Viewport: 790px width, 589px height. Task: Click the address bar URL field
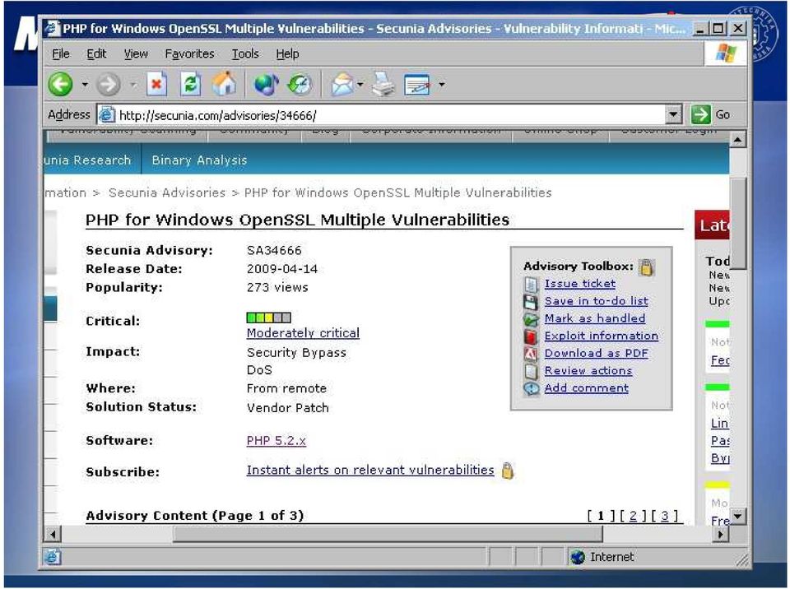[390, 115]
